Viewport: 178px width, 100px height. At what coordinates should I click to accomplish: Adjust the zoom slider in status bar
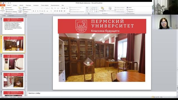[x=169, y=97]
